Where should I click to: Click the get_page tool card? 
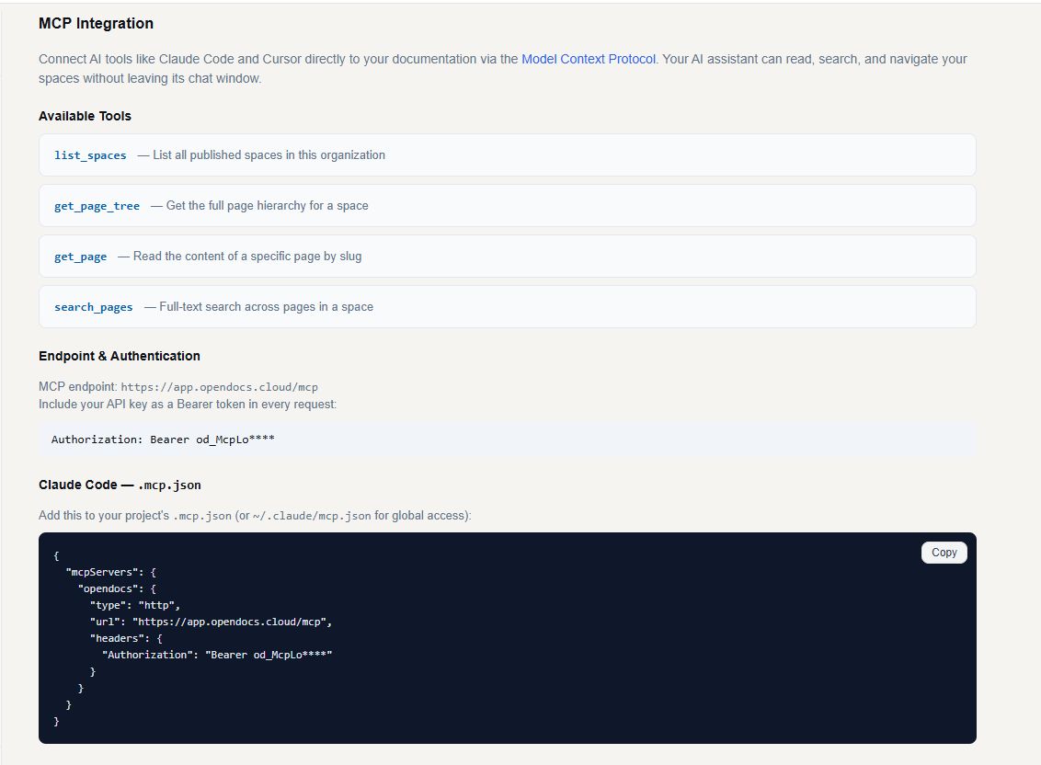click(x=506, y=256)
